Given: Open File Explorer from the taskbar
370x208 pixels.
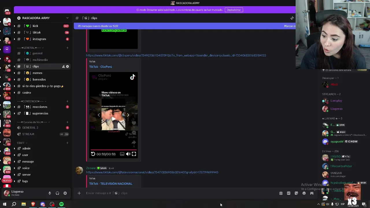Looking at the screenshot, I should tap(23, 204).
